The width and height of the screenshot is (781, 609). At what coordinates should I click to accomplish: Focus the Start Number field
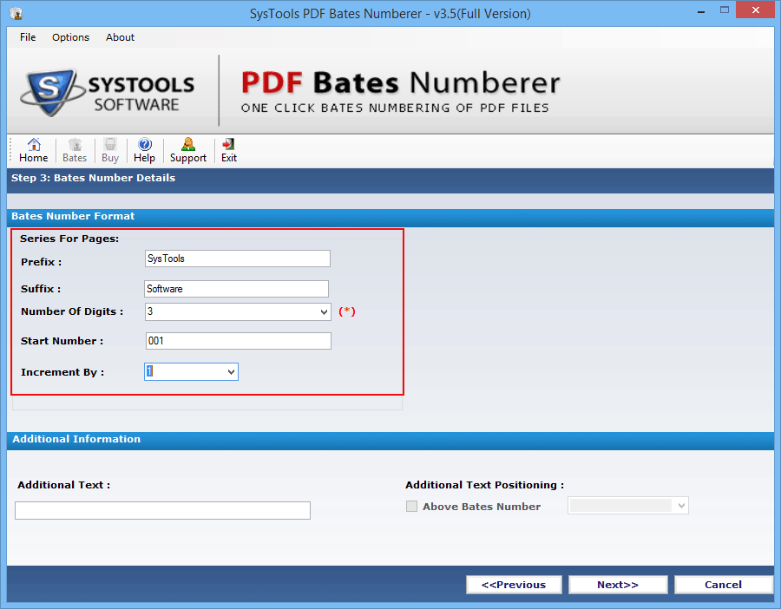tap(238, 341)
